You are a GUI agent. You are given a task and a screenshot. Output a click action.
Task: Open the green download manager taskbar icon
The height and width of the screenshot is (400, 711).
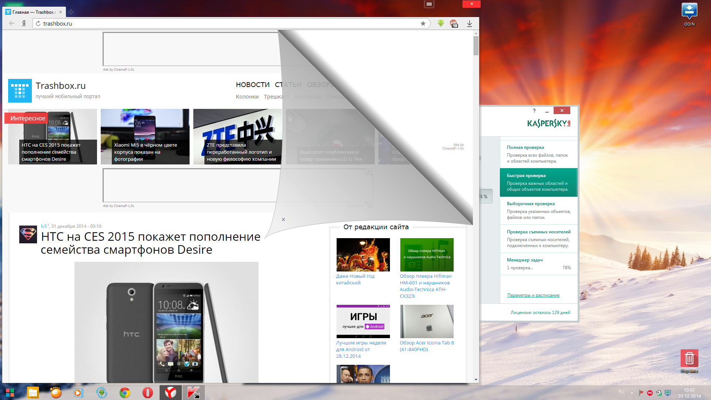[x=101, y=393]
